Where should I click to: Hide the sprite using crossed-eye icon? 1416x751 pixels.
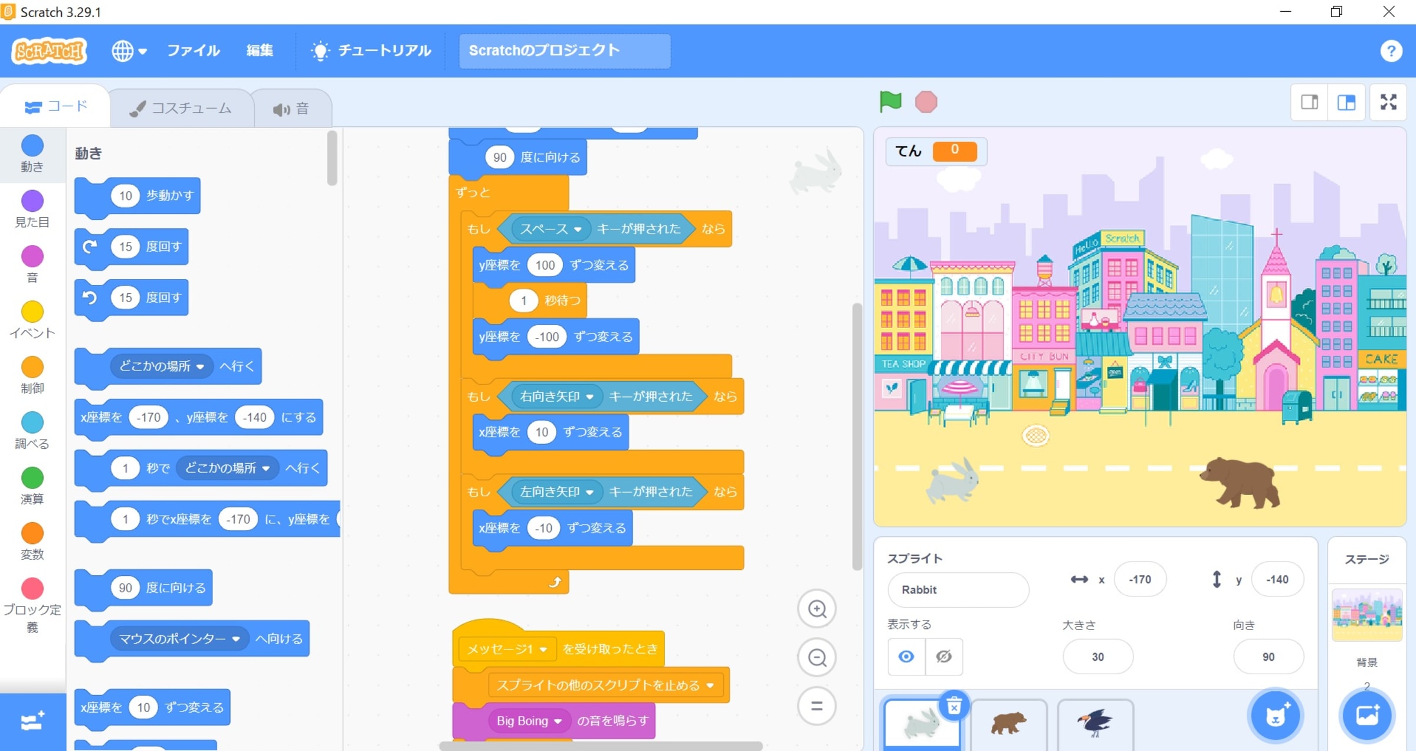click(x=944, y=656)
